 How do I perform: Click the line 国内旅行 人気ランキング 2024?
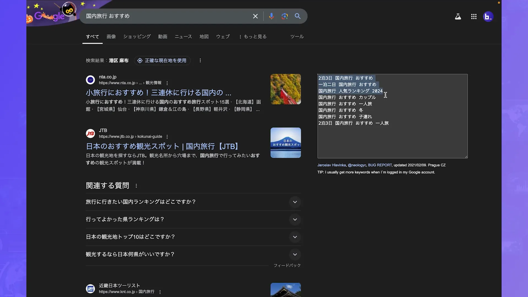click(350, 91)
